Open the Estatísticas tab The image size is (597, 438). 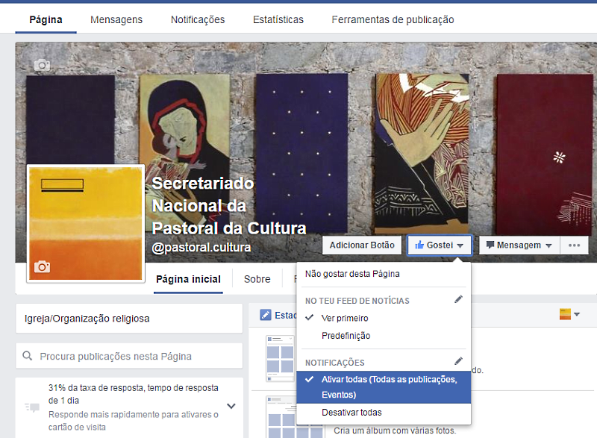(278, 20)
